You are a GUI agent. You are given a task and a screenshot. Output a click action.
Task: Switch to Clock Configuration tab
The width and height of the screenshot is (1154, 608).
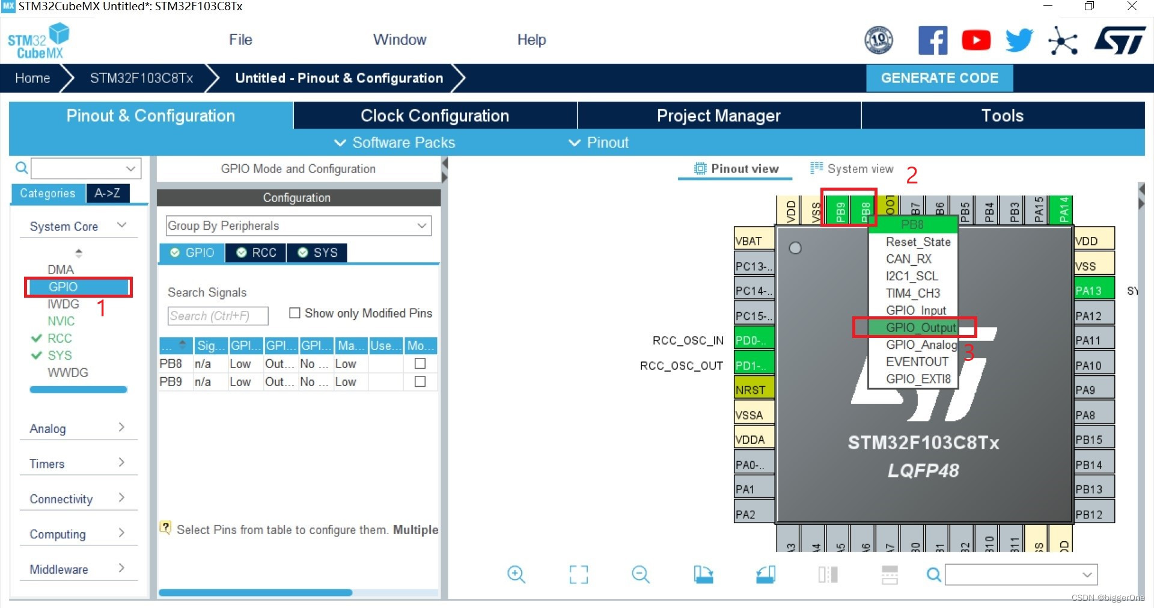click(435, 115)
